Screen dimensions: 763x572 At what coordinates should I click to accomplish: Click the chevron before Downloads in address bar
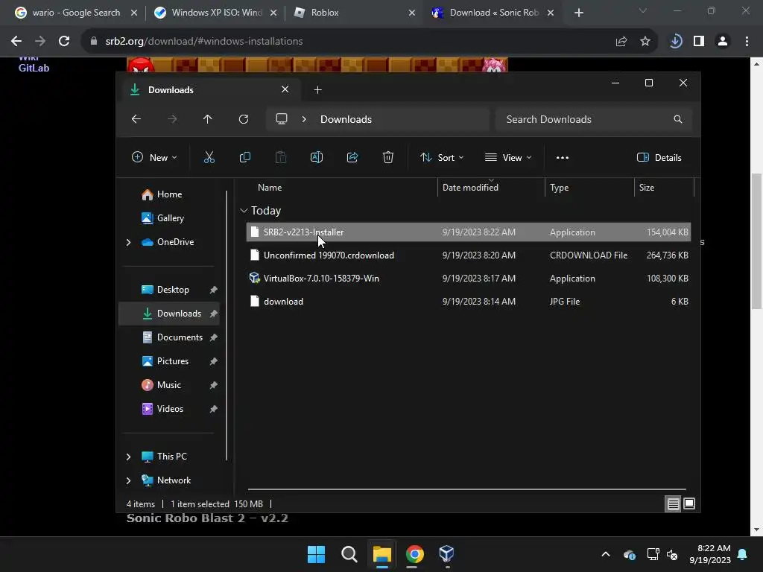pos(304,119)
